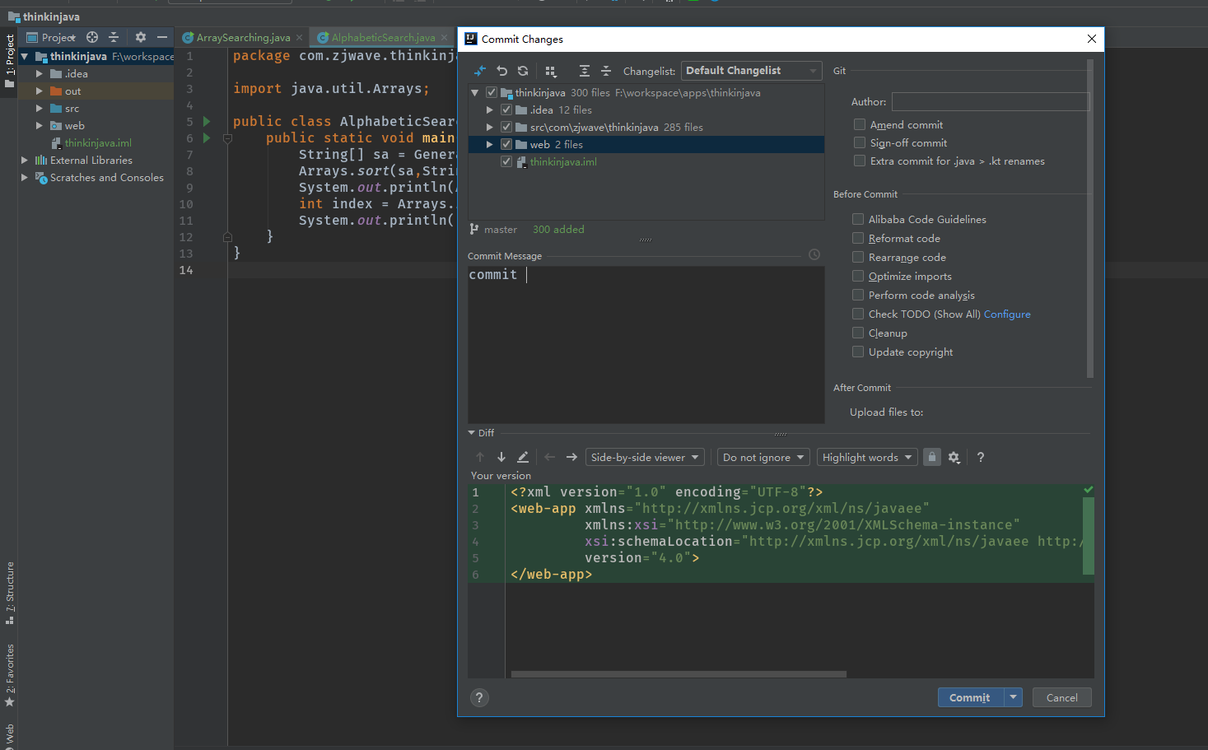This screenshot has width=1208, height=750.
Task: Open commit message history clock icon
Action: pyautogui.click(x=814, y=255)
